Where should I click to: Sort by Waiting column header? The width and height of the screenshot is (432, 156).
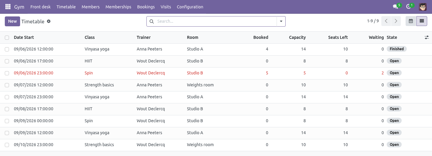point(376,37)
